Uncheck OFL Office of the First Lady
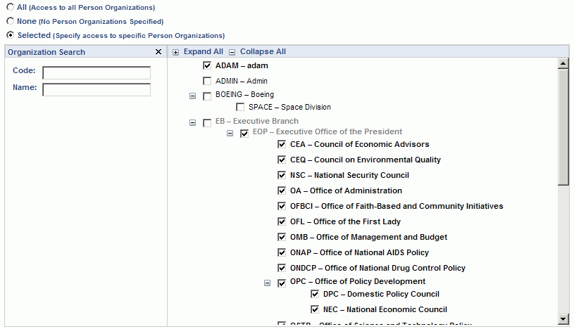Image resolution: width=574 pixels, height=329 pixels. 282,221
